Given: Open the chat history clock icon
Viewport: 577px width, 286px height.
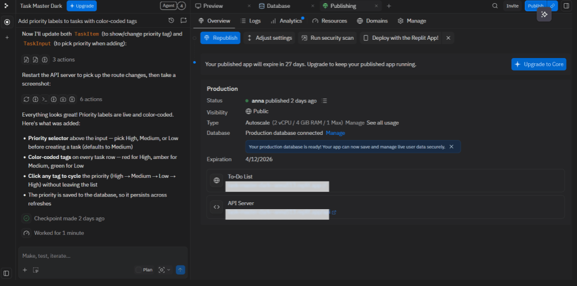Looking at the screenshot, I should [171, 20].
